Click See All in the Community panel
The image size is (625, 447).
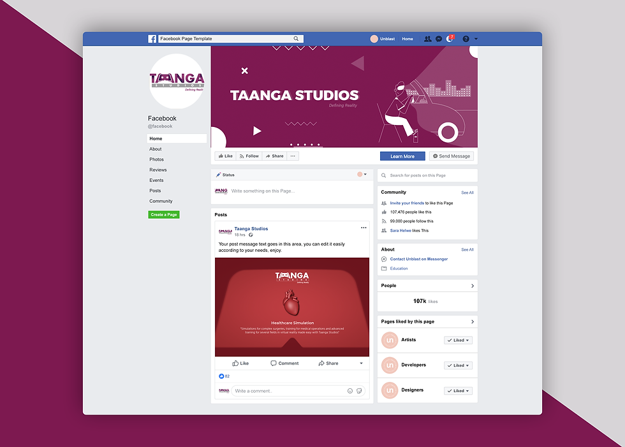coord(467,193)
